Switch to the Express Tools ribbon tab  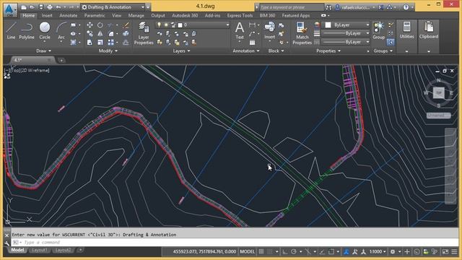click(x=240, y=15)
